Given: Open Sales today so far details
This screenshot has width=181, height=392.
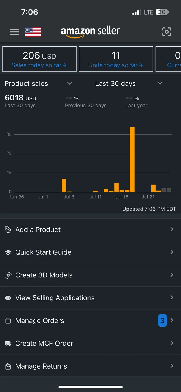Looking at the screenshot, I should click(39, 59).
